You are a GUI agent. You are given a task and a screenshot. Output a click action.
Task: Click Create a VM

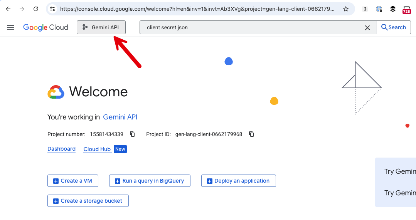click(x=73, y=181)
